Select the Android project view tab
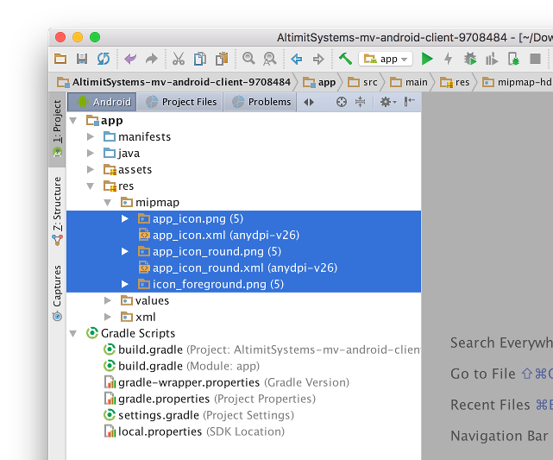 [x=102, y=102]
